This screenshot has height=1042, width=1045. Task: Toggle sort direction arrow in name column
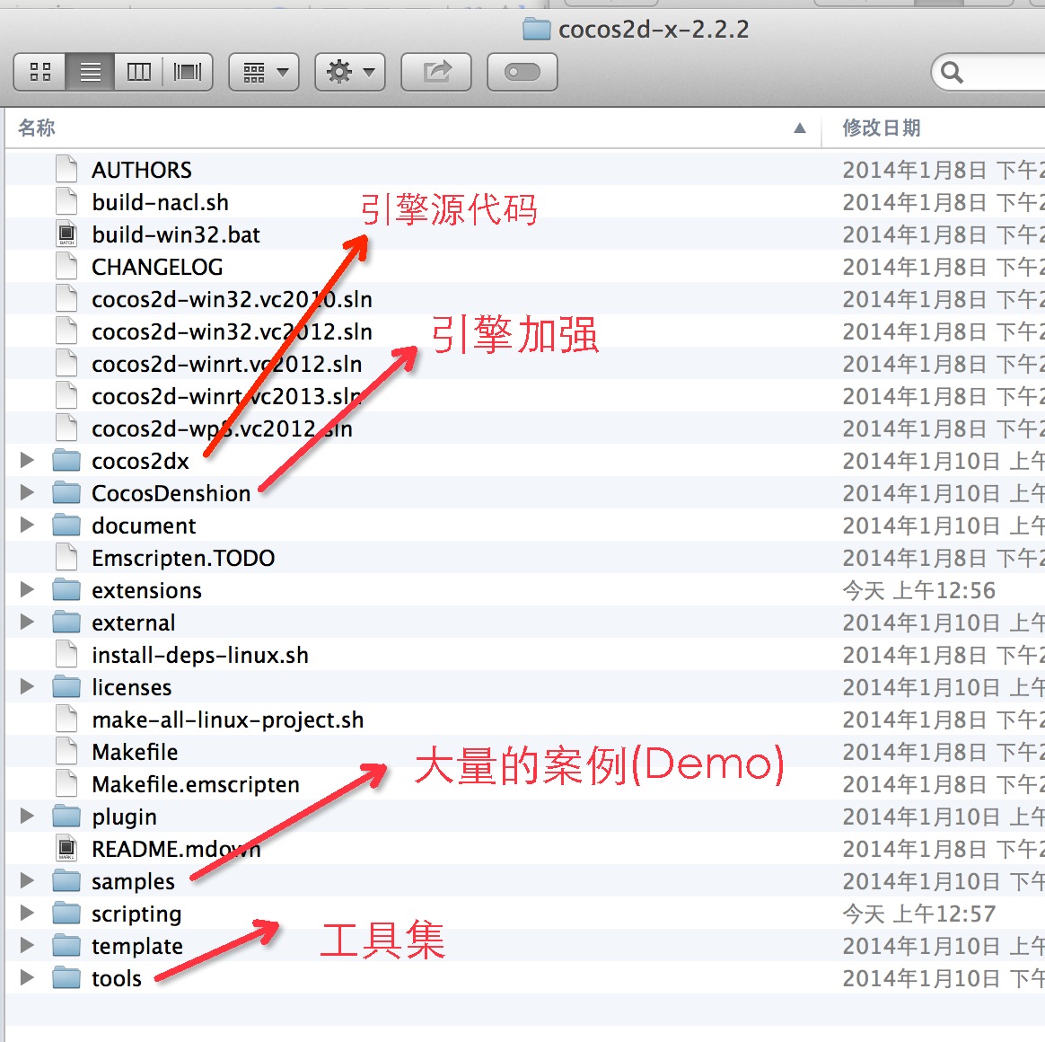800,128
